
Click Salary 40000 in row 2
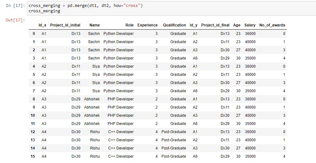250,50
